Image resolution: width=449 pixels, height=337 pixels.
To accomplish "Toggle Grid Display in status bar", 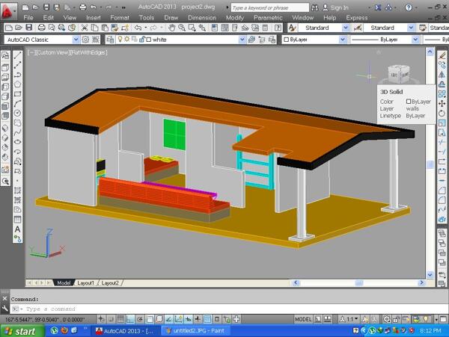I will coord(120,319).
